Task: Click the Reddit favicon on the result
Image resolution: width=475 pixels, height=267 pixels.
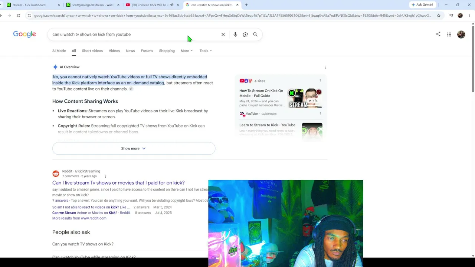Action: [56, 174]
